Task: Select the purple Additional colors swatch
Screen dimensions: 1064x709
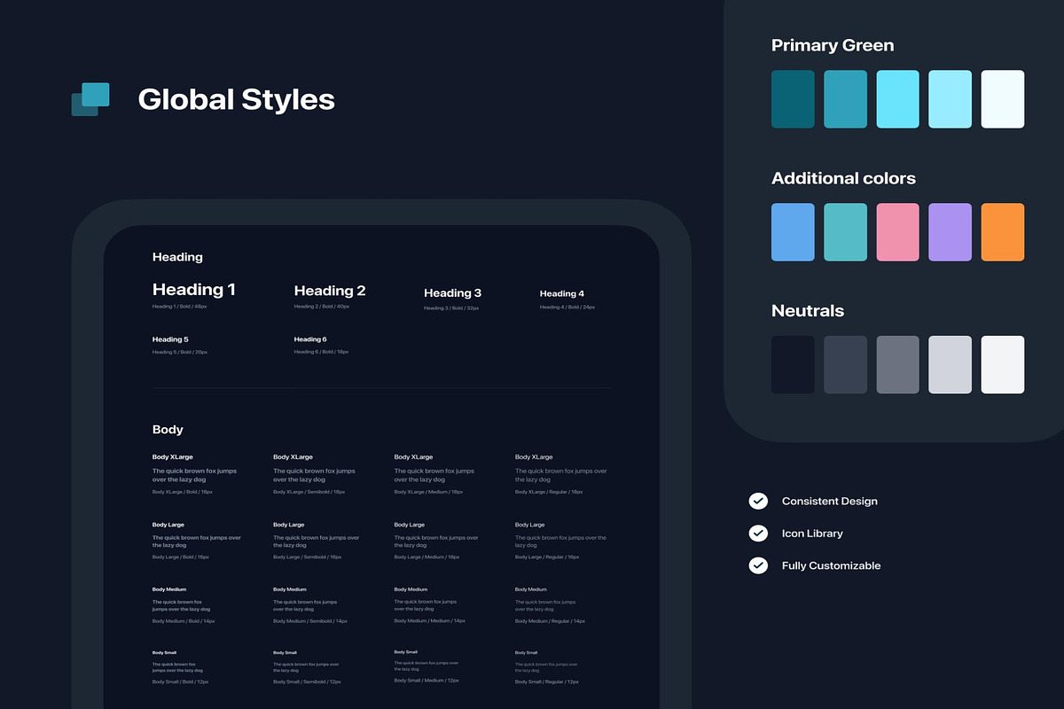Action: 951,232
